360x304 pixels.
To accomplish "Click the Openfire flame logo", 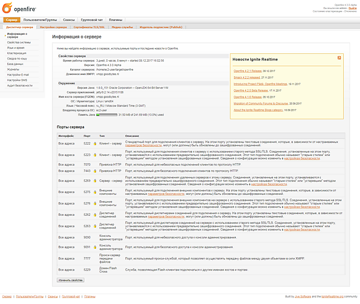I will point(7,8).
